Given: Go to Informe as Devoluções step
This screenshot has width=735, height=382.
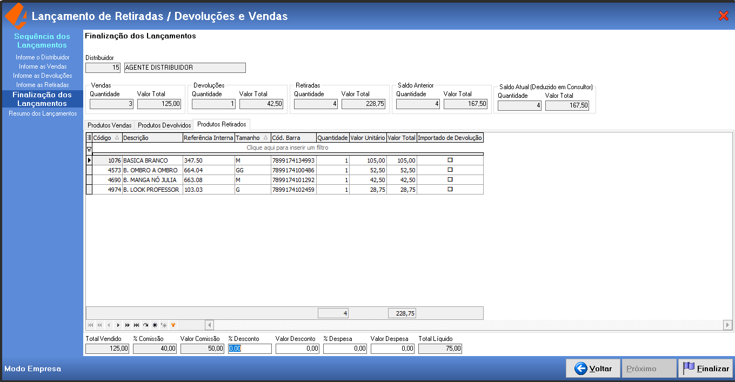Looking at the screenshot, I should [x=43, y=76].
